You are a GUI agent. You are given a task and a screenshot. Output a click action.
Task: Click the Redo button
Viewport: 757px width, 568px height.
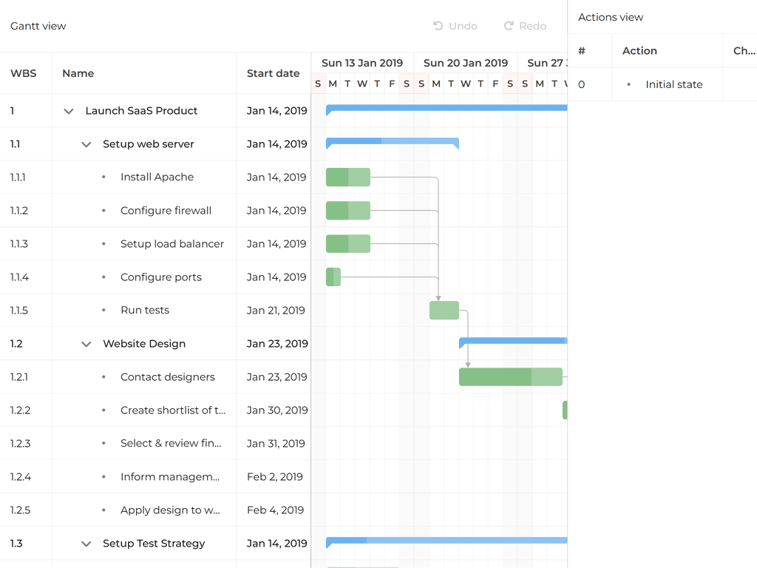click(x=525, y=26)
